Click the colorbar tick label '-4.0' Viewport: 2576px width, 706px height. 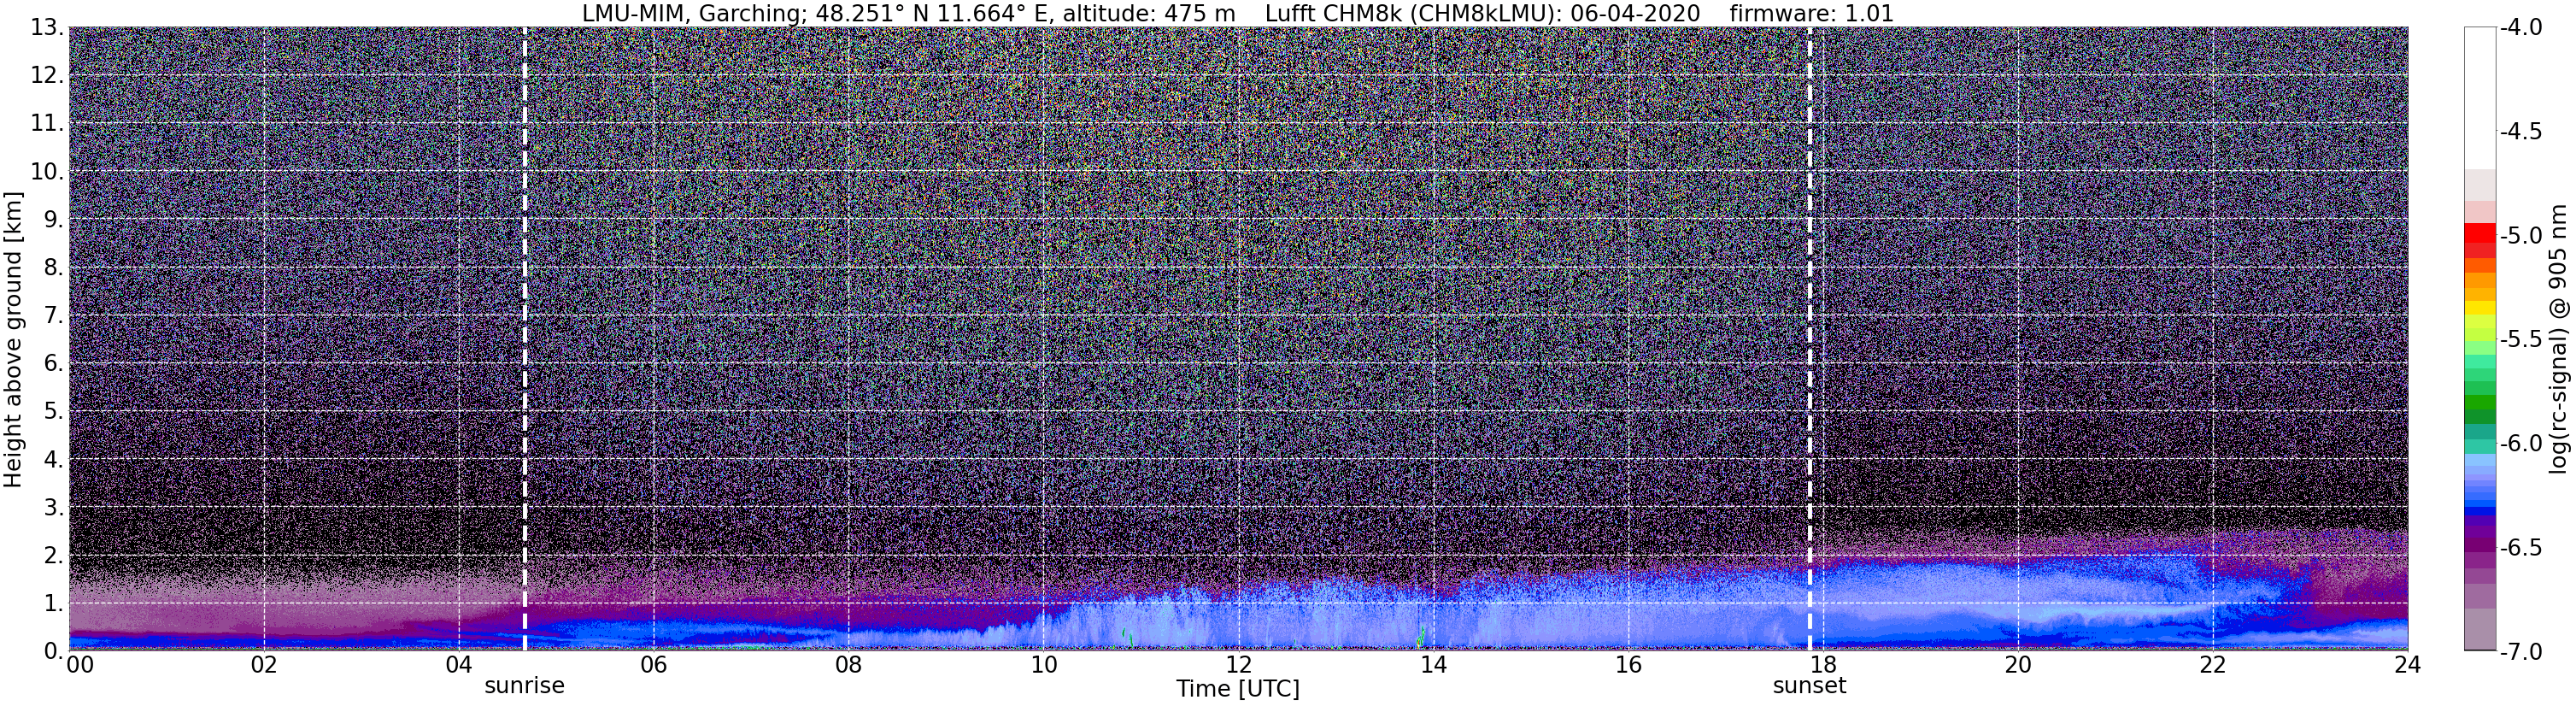point(2520,28)
